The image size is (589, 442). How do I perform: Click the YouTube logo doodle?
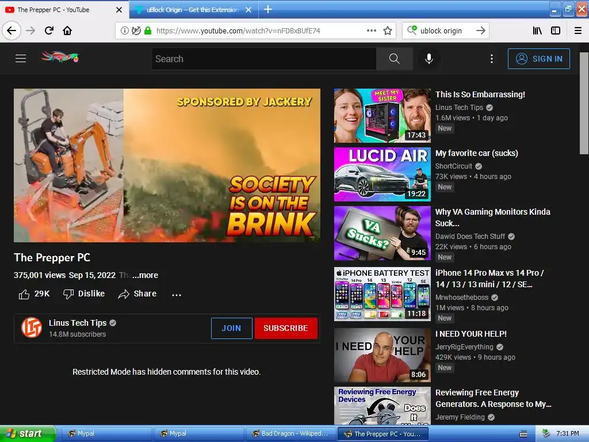(60, 57)
